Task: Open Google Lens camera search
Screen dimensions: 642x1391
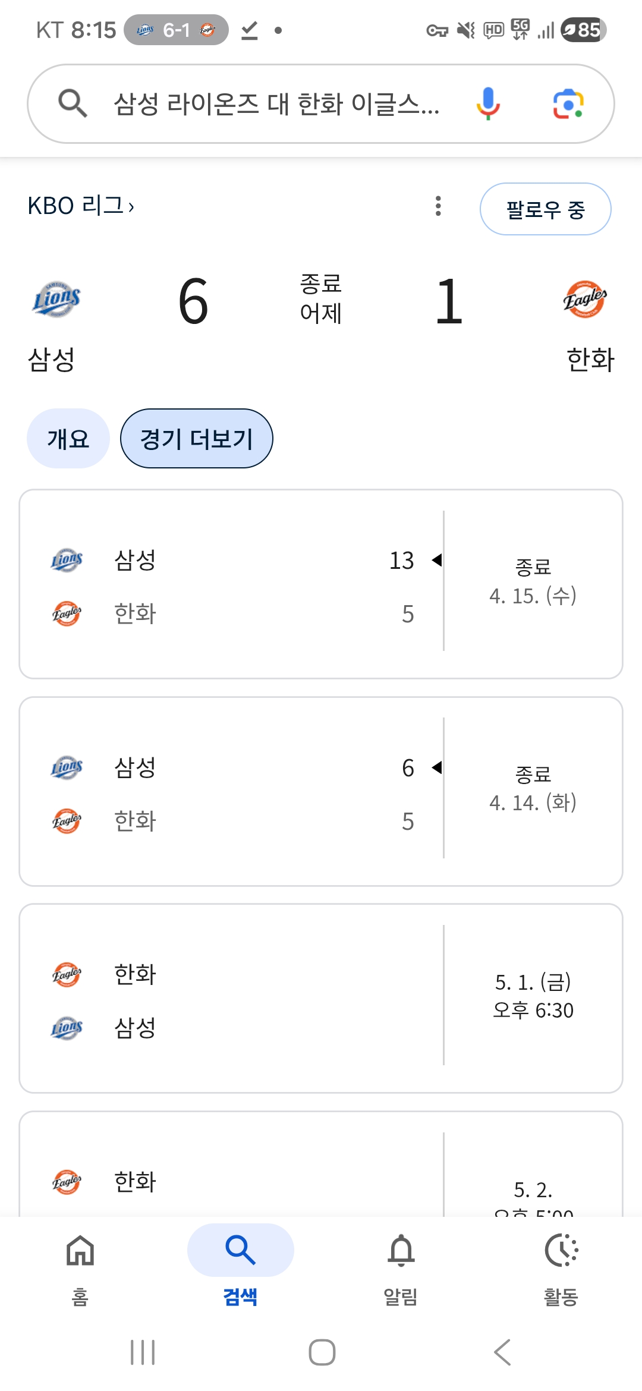Action: [568, 104]
